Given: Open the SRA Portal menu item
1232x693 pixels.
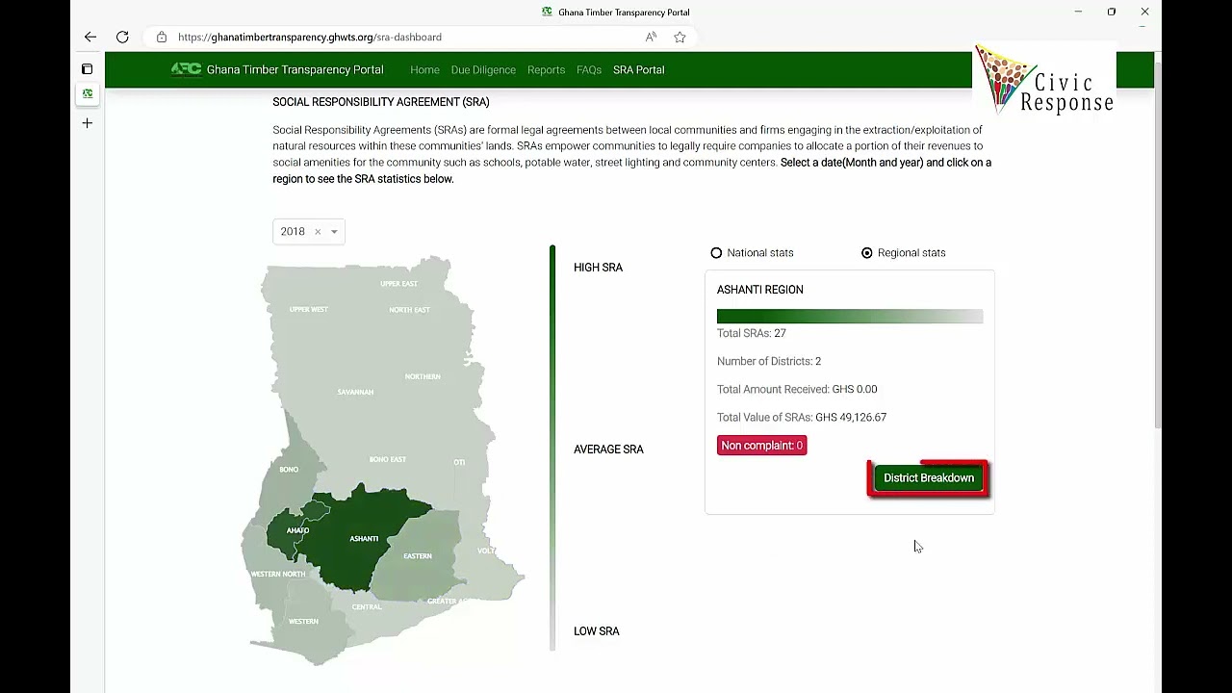Looking at the screenshot, I should [639, 70].
